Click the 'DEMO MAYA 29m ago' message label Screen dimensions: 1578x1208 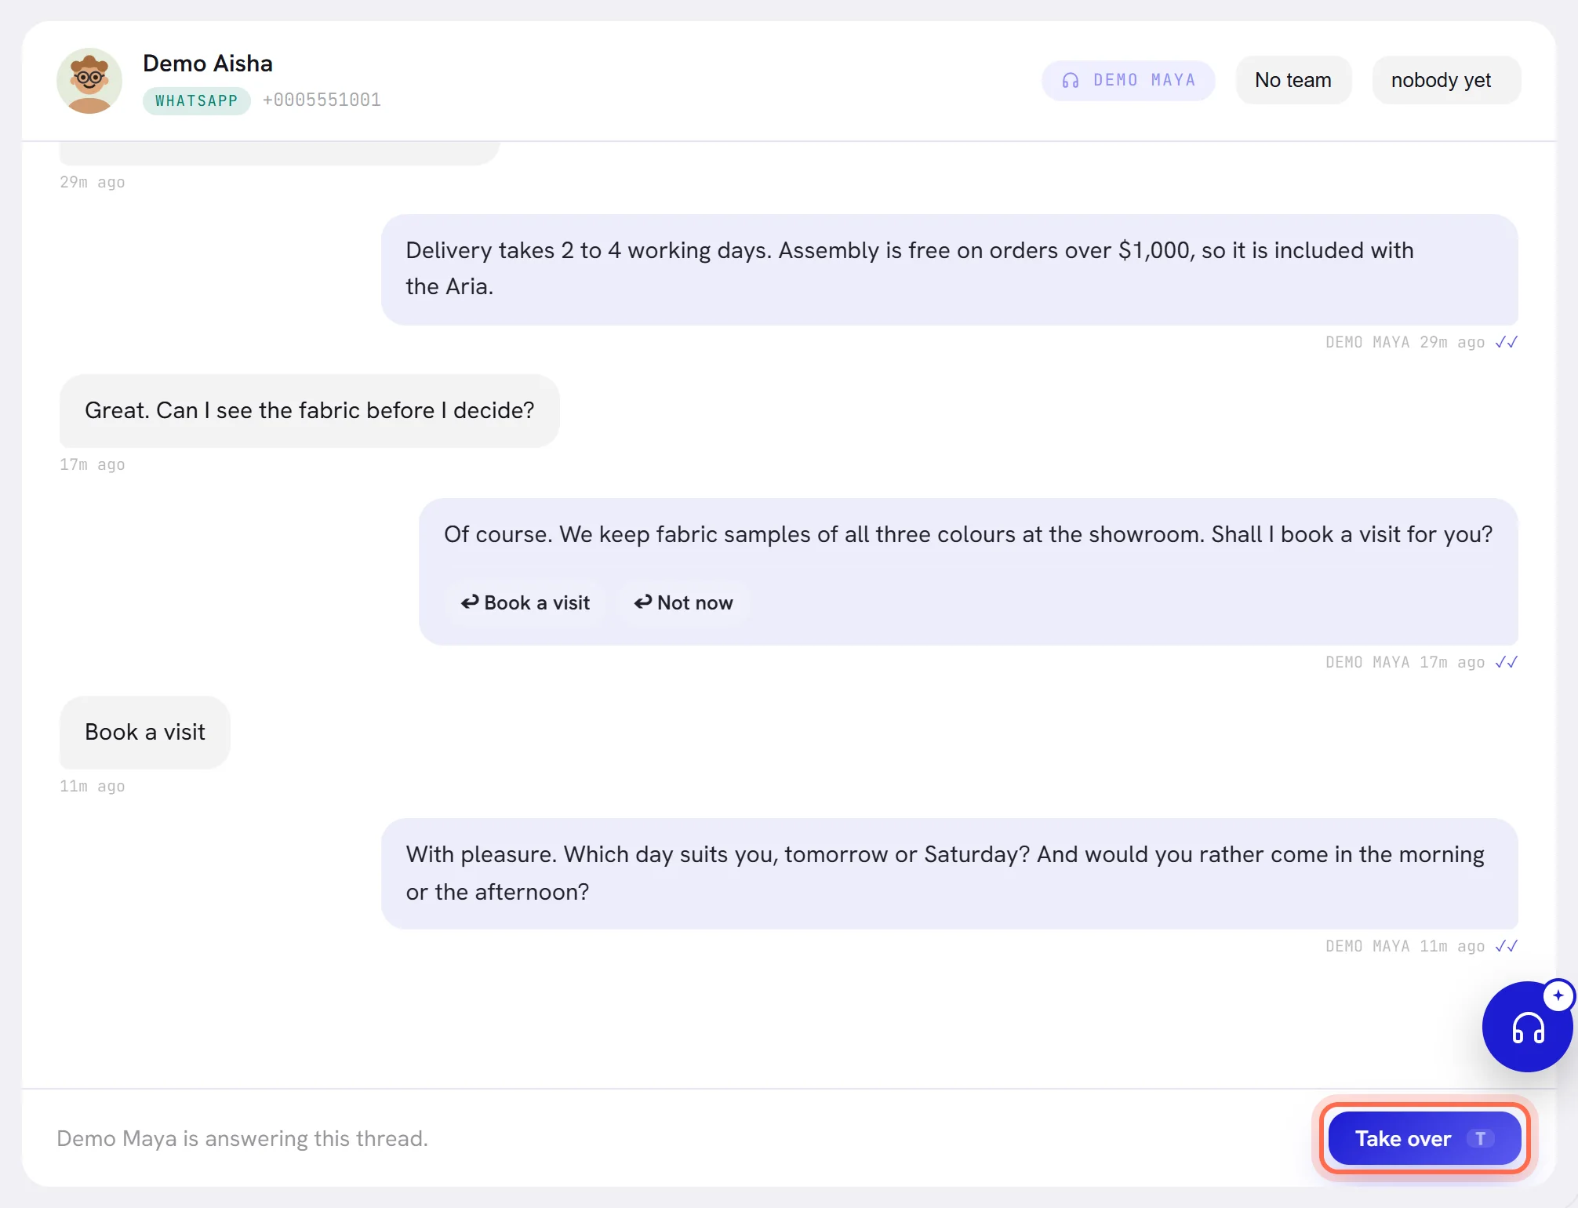click(1405, 342)
